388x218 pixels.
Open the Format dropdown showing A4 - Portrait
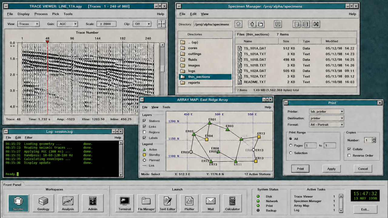326,124
